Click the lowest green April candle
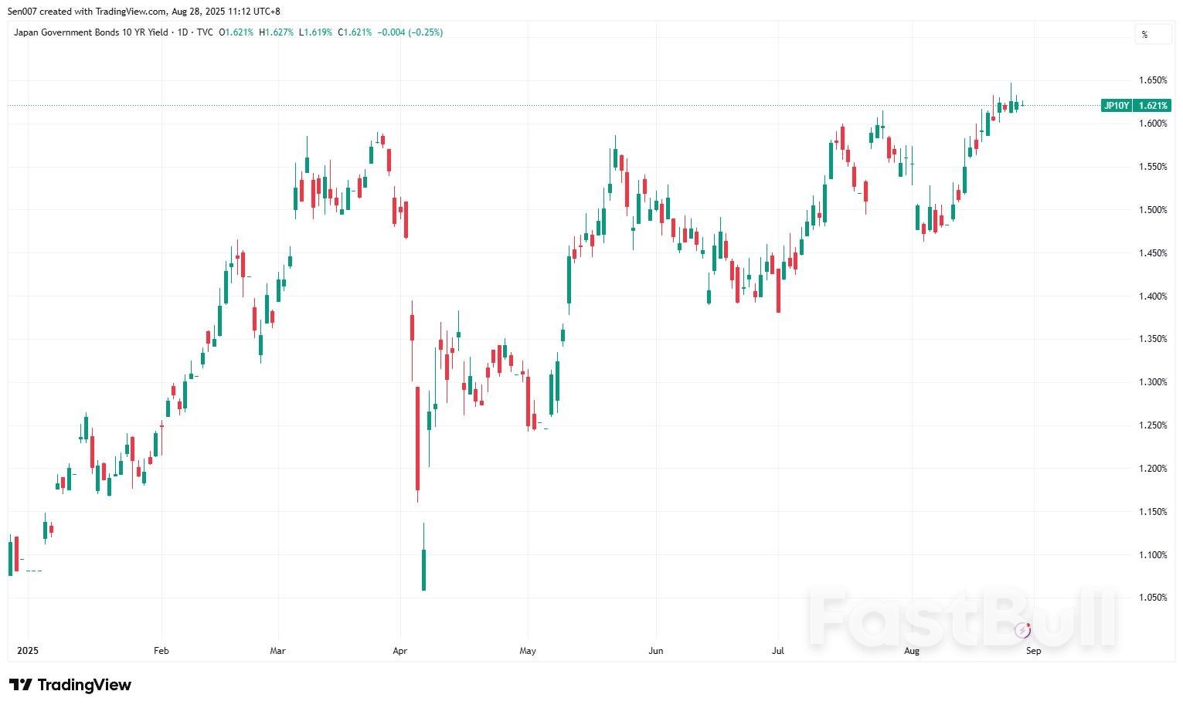1183x708 pixels. coord(423,570)
